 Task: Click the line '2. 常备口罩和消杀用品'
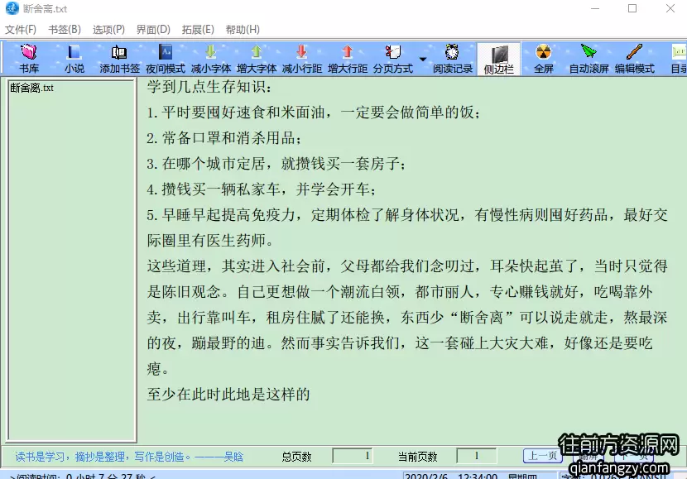pyautogui.click(x=223, y=138)
